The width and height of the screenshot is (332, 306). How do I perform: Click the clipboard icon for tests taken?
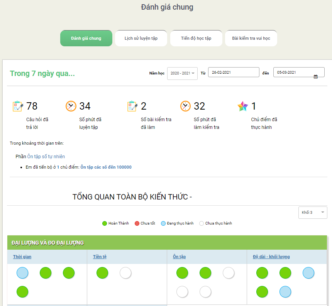click(x=132, y=106)
